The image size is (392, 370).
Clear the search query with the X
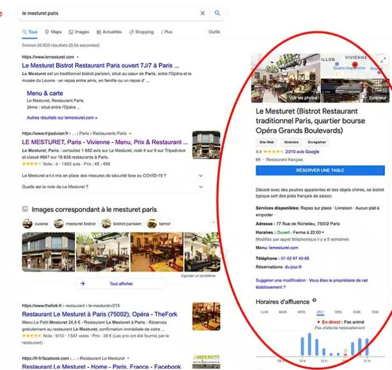click(203, 13)
